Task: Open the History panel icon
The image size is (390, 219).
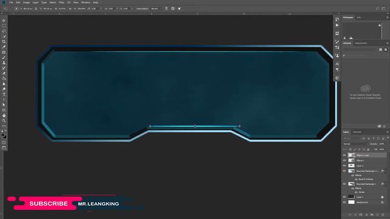Action: (337, 19)
